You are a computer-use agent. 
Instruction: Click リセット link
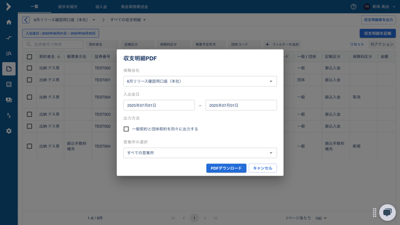point(357,44)
